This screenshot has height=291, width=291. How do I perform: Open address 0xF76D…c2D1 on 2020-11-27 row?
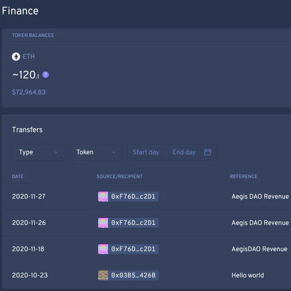tap(128, 196)
